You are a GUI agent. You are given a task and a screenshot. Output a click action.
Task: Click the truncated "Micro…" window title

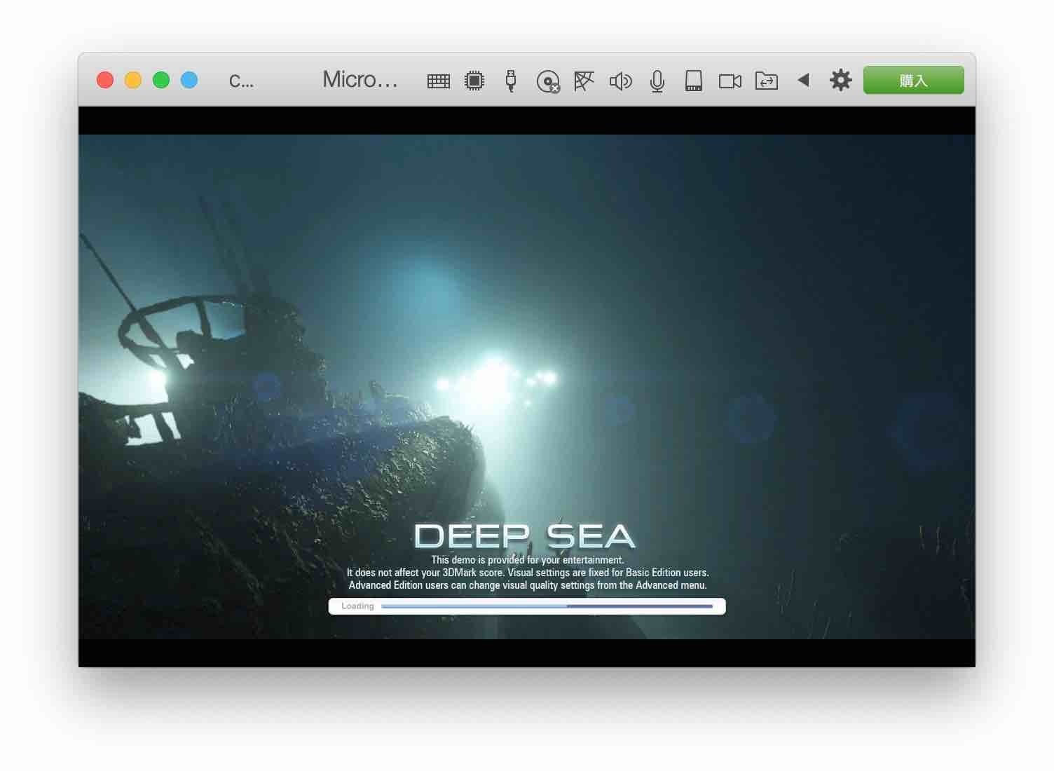pos(360,80)
